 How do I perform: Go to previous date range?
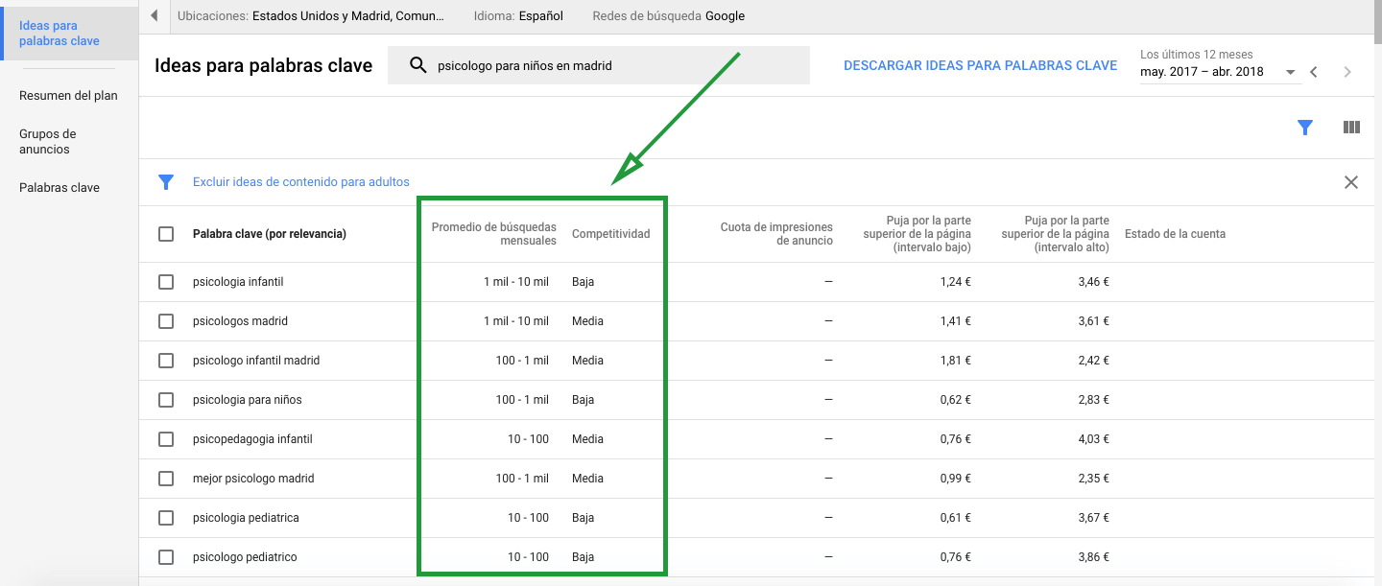coord(1314,72)
